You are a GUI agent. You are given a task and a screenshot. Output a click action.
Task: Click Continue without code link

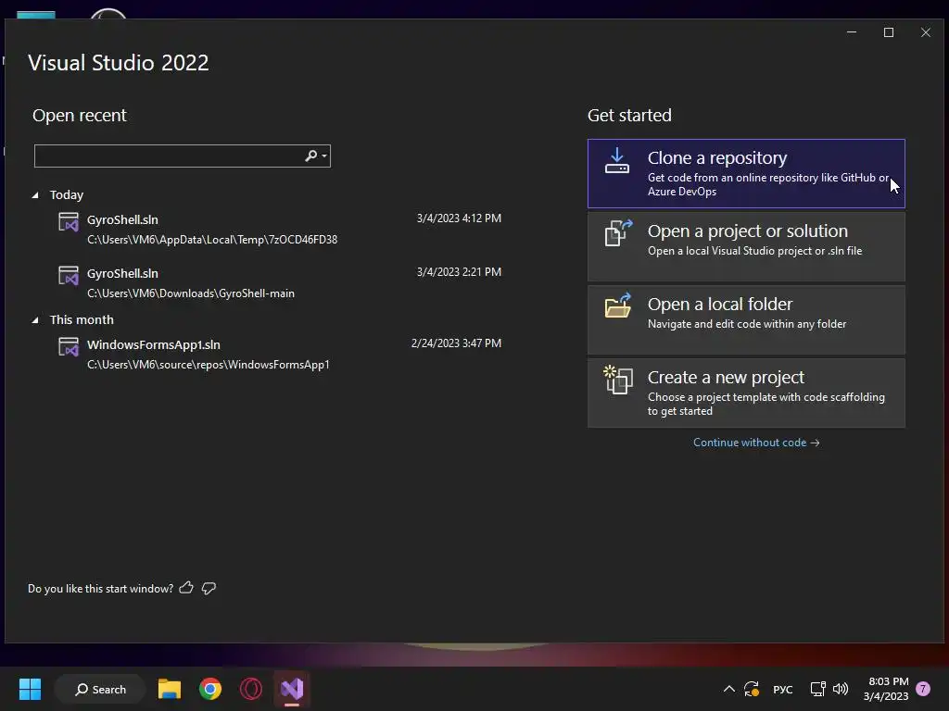pyautogui.click(x=756, y=443)
